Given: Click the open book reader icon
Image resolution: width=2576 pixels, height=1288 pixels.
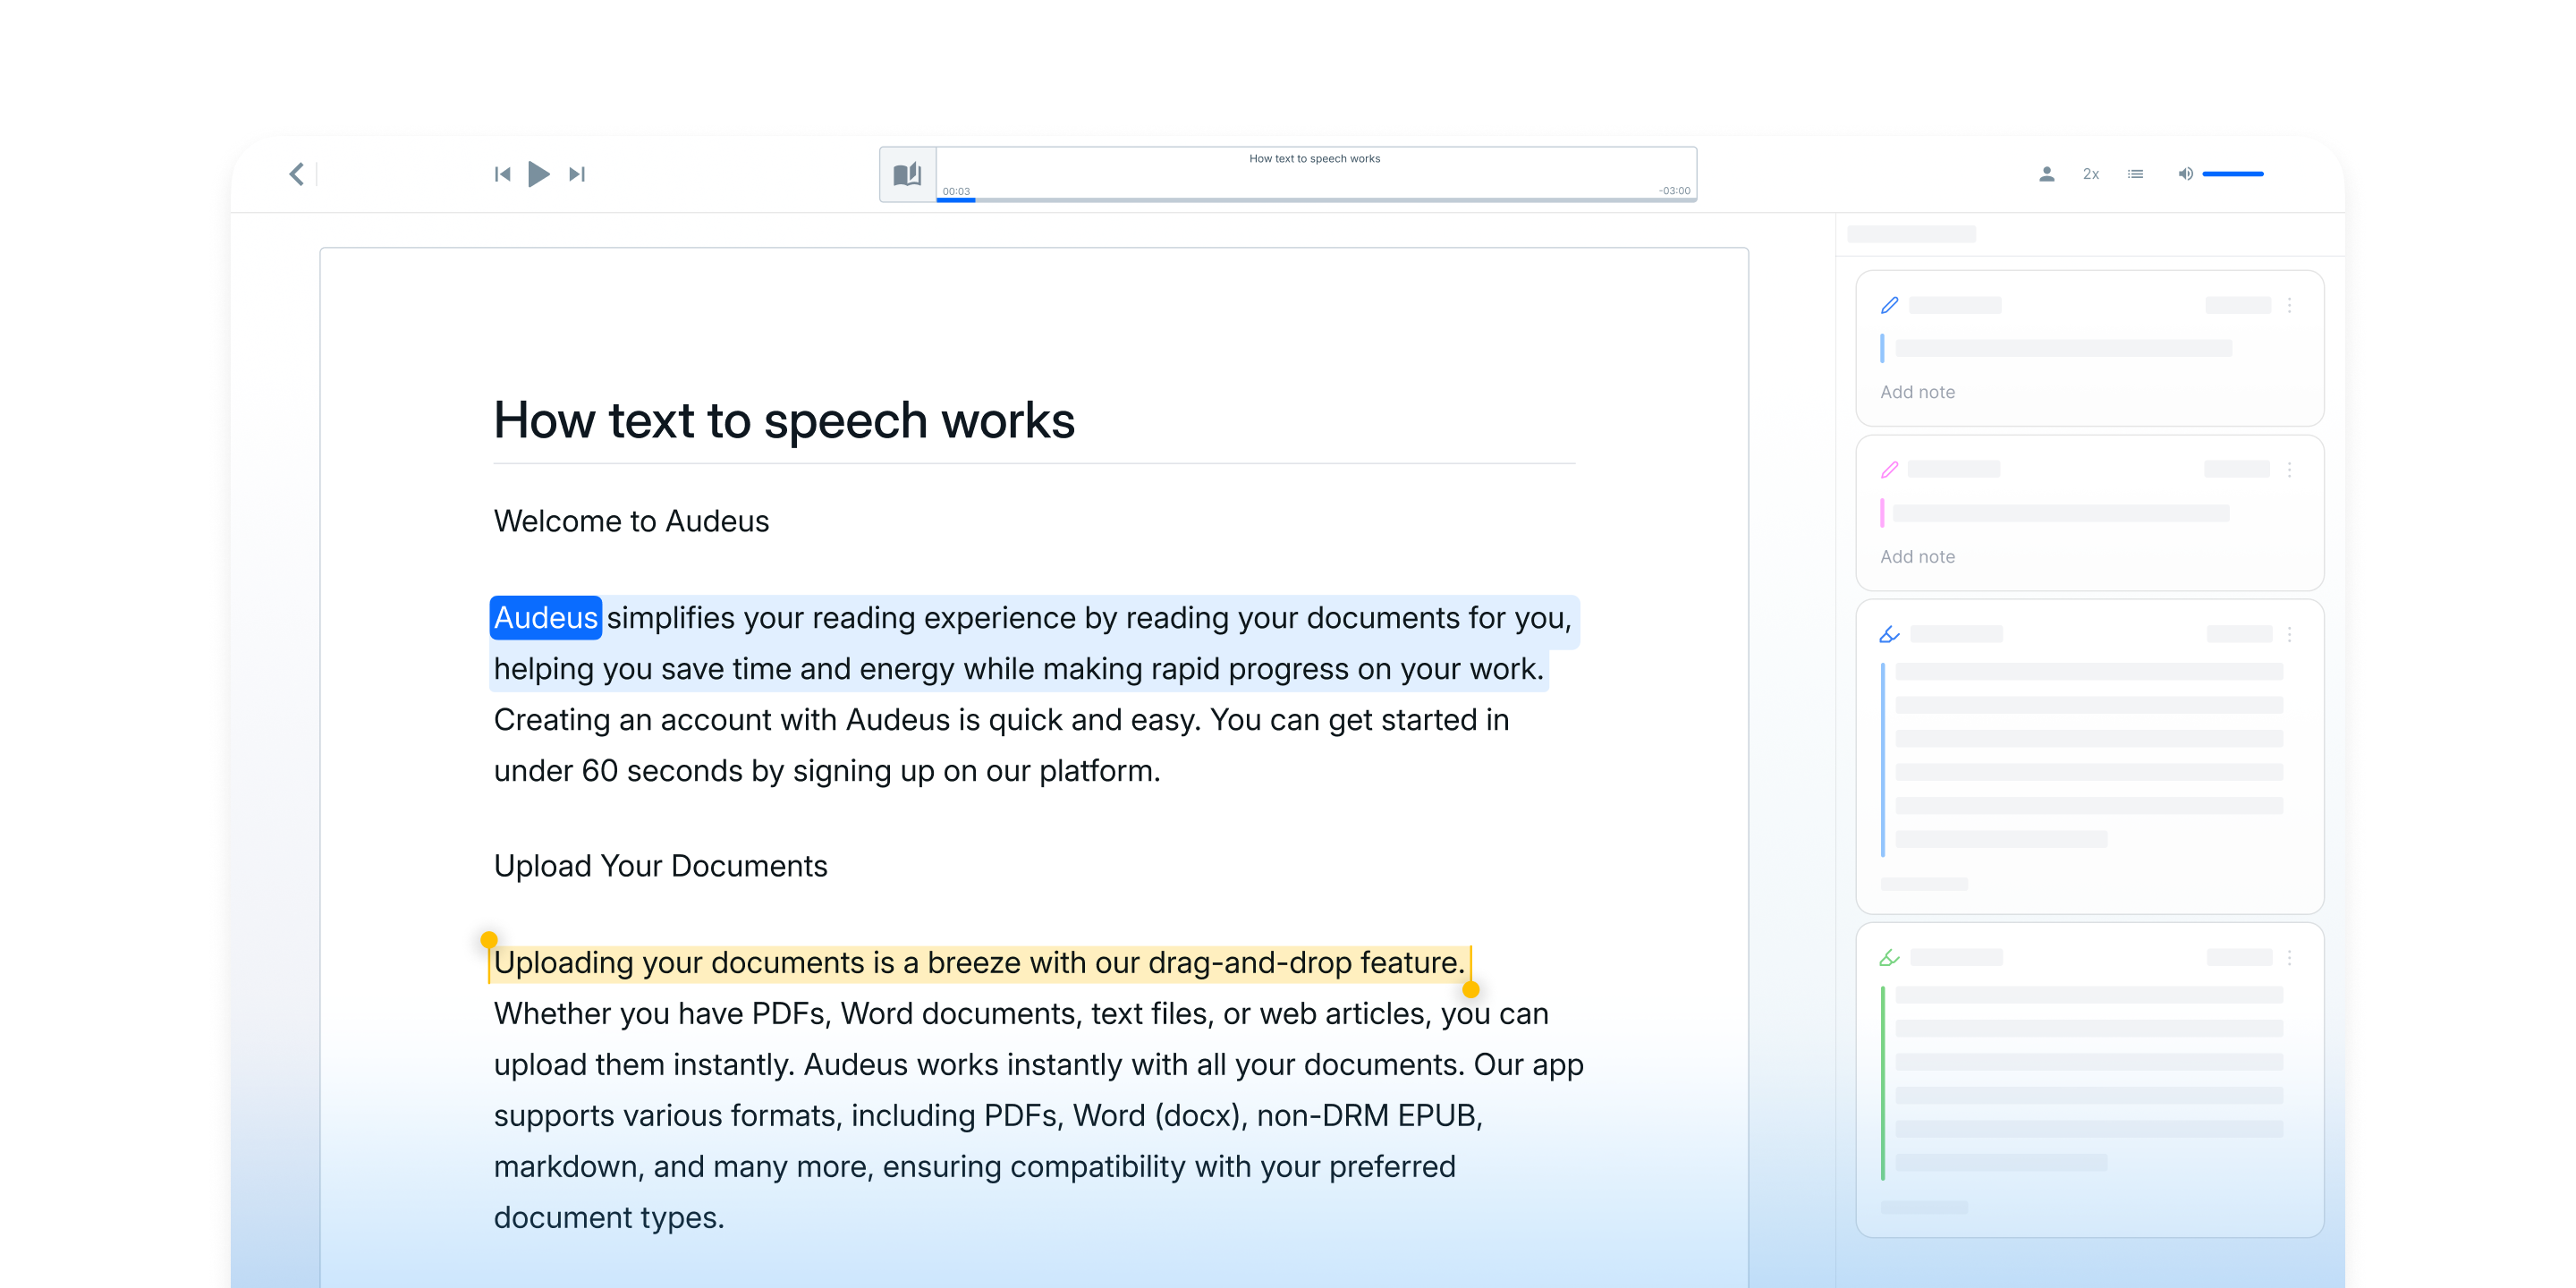Looking at the screenshot, I should click(907, 174).
